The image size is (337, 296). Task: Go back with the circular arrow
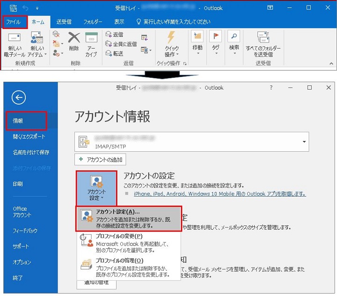19,98
